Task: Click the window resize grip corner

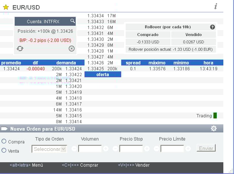Action: coord(231,171)
